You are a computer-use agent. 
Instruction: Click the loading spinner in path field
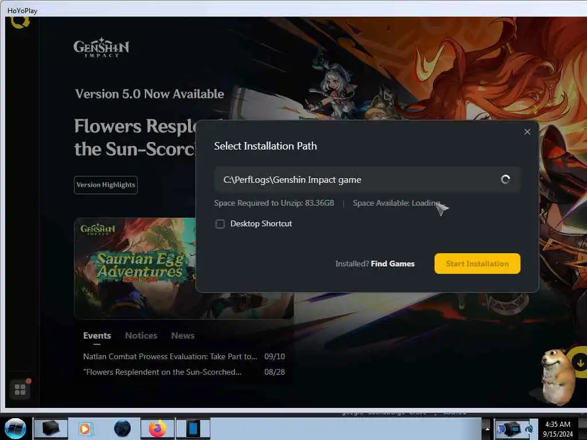pyautogui.click(x=506, y=179)
